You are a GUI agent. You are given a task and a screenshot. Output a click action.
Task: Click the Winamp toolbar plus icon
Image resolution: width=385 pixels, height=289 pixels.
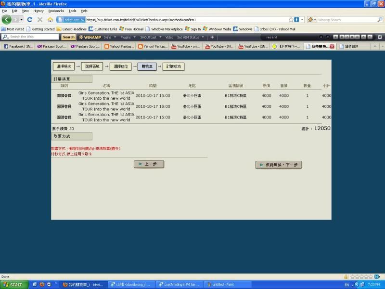click(212, 37)
